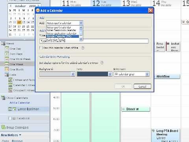Select Notes user's calendar in list
This screenshot has width=189, height=142.
(59, 27)
